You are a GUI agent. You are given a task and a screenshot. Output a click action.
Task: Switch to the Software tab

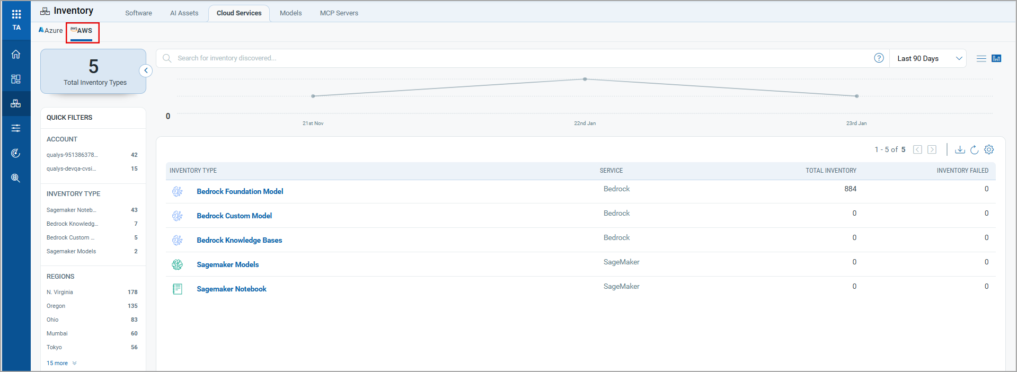[138, 13]
